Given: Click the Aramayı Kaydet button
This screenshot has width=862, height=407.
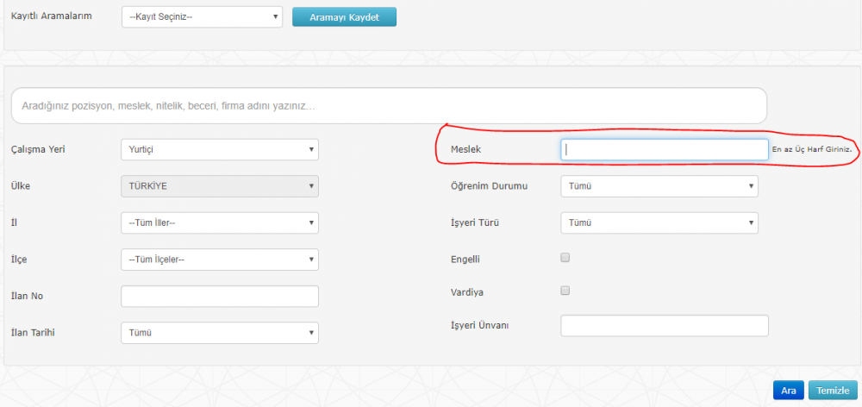Looking at the screenshot, I should click(x=344, y=16).
